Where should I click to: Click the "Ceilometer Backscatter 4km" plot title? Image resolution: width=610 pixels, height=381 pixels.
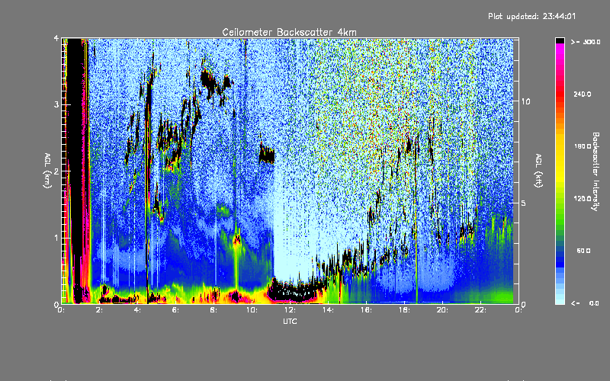(x=289, y=32)
